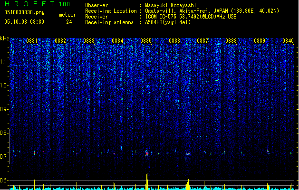
Task: Click the "meteor" count label
Action: pos(68,15)
